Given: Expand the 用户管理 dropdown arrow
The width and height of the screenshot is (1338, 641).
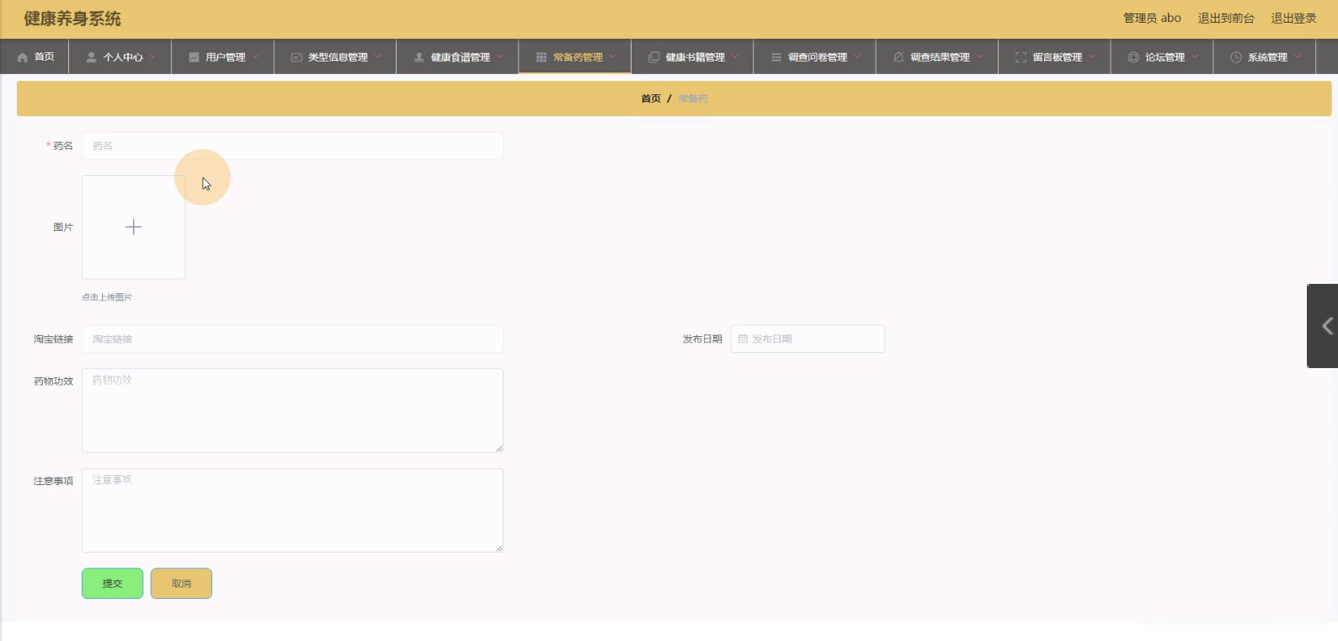Looking at the screenshot, I should click(255, 56).
